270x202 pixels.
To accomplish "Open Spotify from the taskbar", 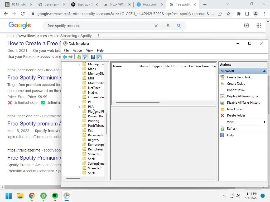I will (55, 196).
